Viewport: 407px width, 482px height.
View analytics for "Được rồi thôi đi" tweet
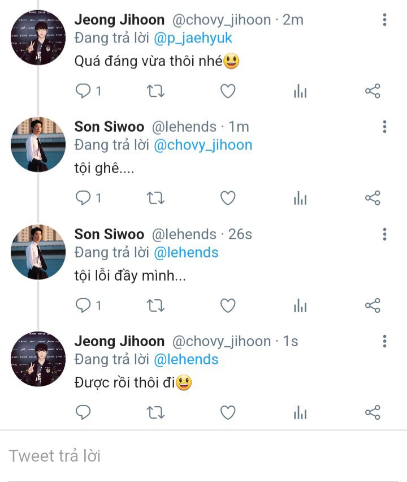point(300,413)
